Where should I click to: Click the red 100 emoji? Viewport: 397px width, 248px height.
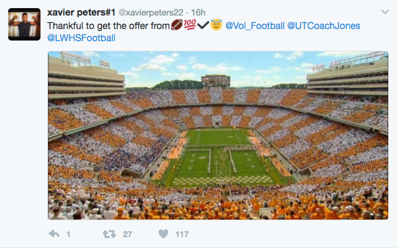click(x=190, y=24)
